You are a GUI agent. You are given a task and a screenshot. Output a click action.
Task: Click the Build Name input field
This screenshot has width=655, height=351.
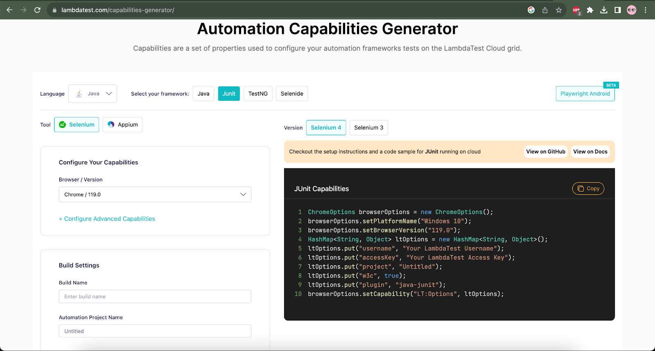(x=155, y=297)
